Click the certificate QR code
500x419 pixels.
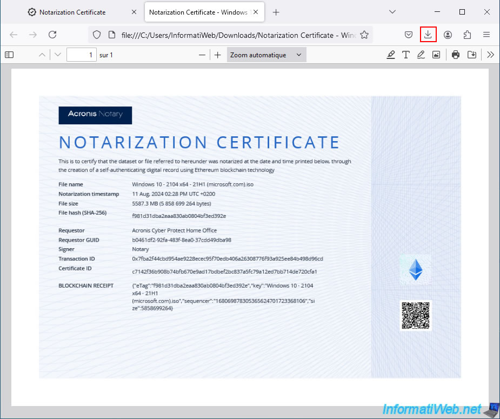pos(416,316)
